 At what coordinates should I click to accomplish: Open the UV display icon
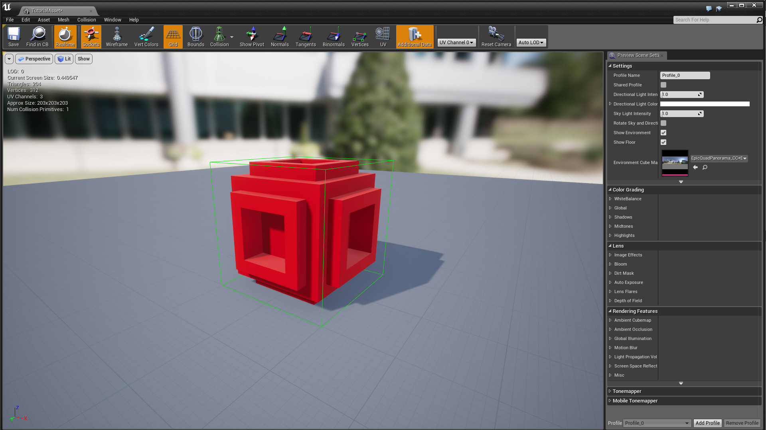[383, 37]
